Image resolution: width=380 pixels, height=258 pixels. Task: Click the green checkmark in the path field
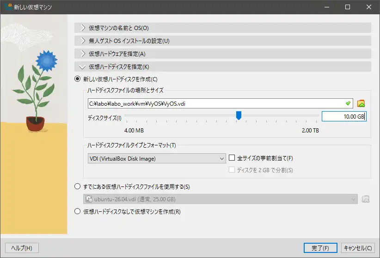[348, 103]
